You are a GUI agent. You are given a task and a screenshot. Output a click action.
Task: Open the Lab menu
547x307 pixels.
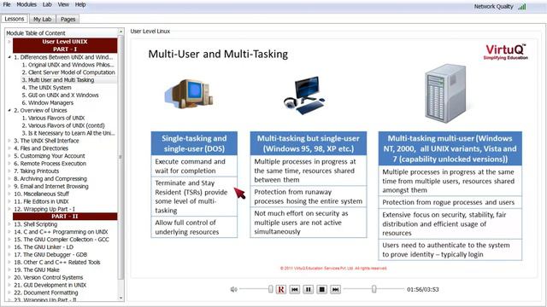click(x=47, y=4)
